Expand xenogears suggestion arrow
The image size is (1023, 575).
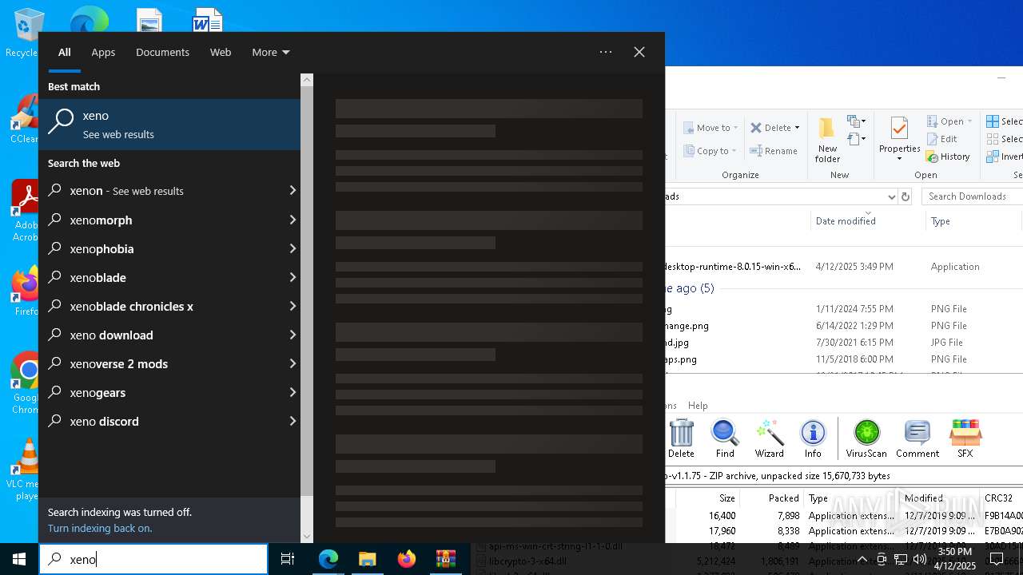pos(293,392)
